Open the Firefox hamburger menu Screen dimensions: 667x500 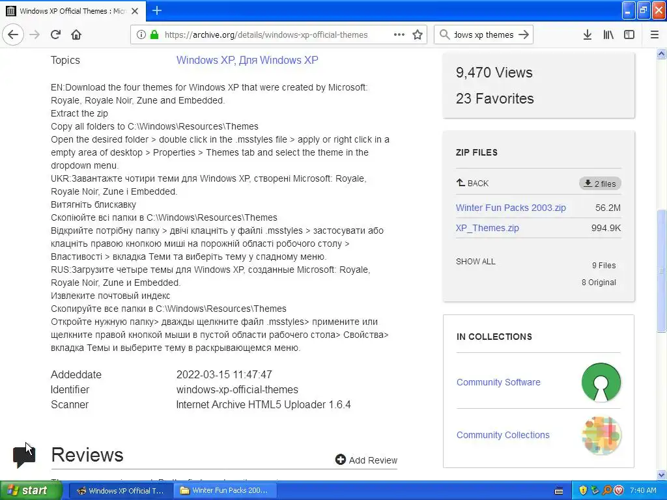coord(655,35)
